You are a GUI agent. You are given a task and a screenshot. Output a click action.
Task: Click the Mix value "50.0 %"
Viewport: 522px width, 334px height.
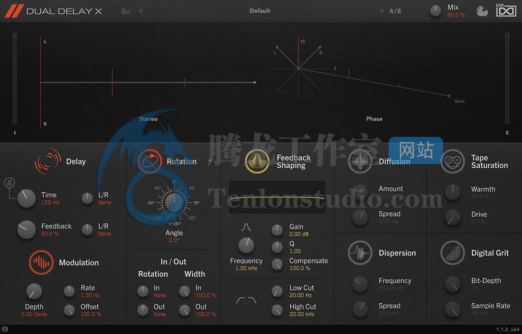point(456,15)
